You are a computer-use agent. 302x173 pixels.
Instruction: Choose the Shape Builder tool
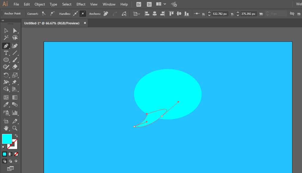[6, 89]
